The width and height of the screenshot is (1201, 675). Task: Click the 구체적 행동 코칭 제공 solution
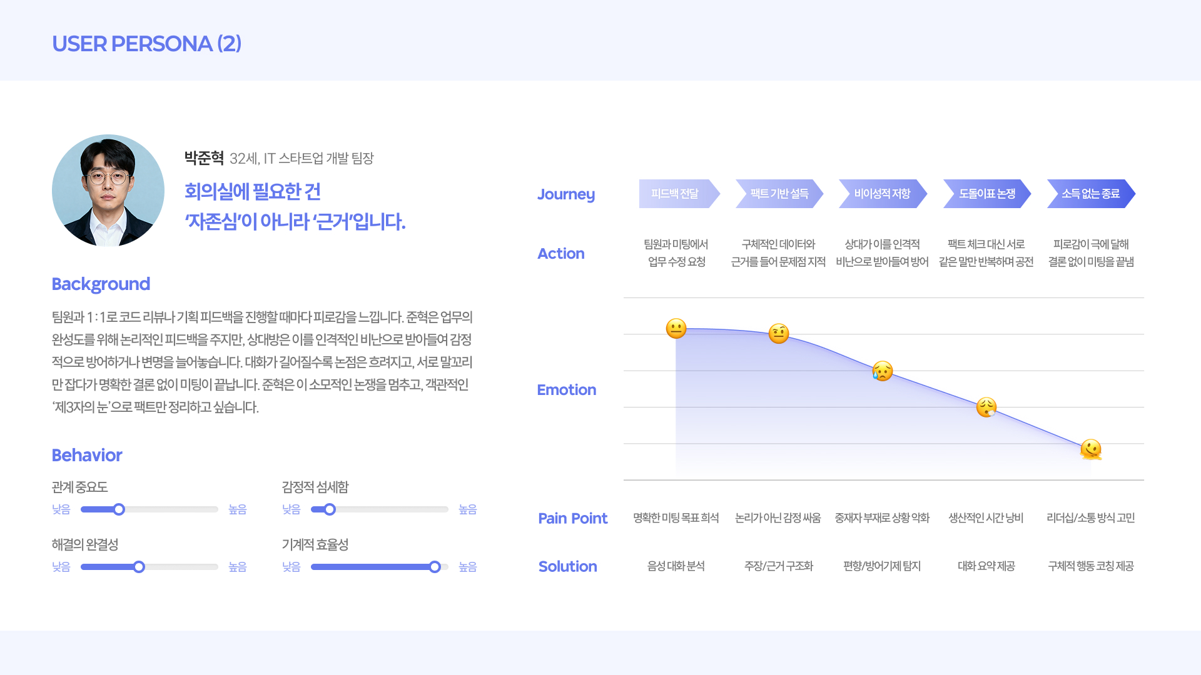[x=1090, y=566]
